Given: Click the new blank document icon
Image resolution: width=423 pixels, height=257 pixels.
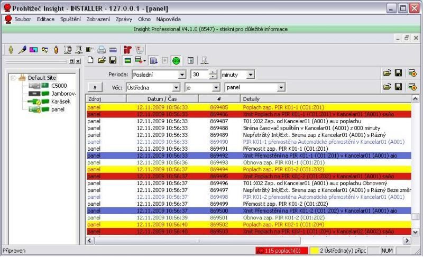Looking at the screenshot, I should coord(90,60).
